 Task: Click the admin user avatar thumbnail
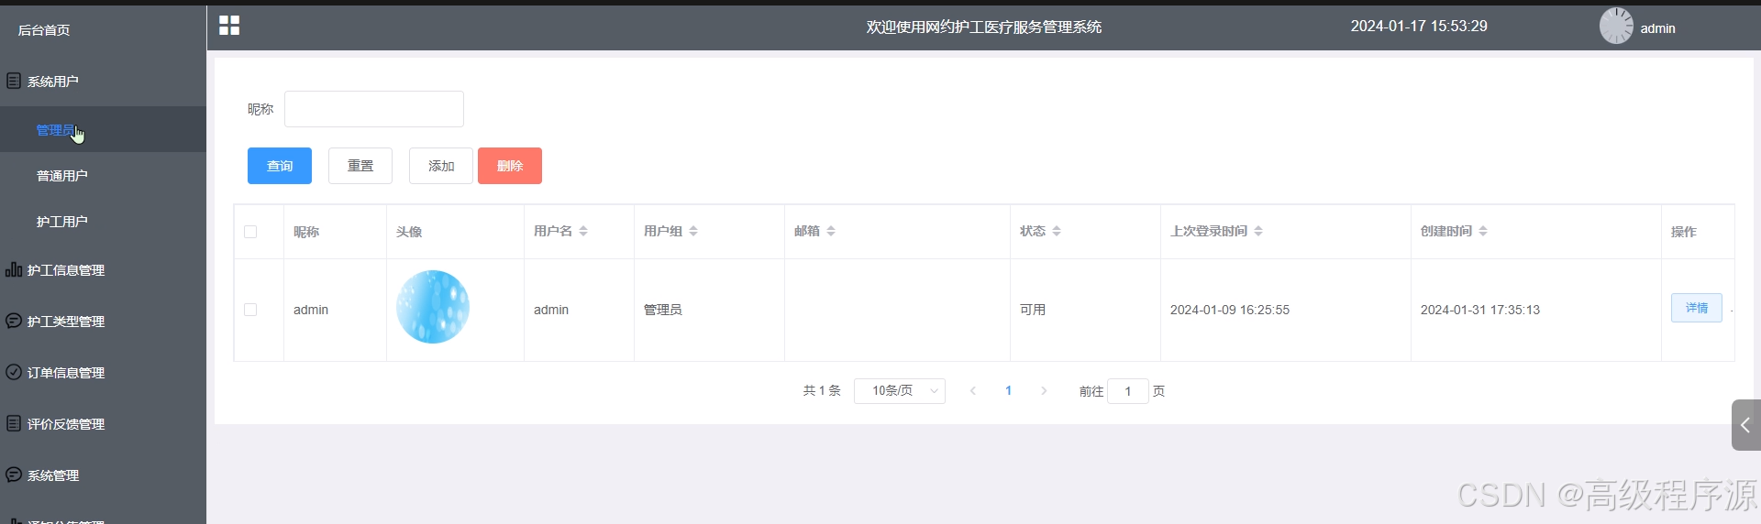tap(433, 307)
